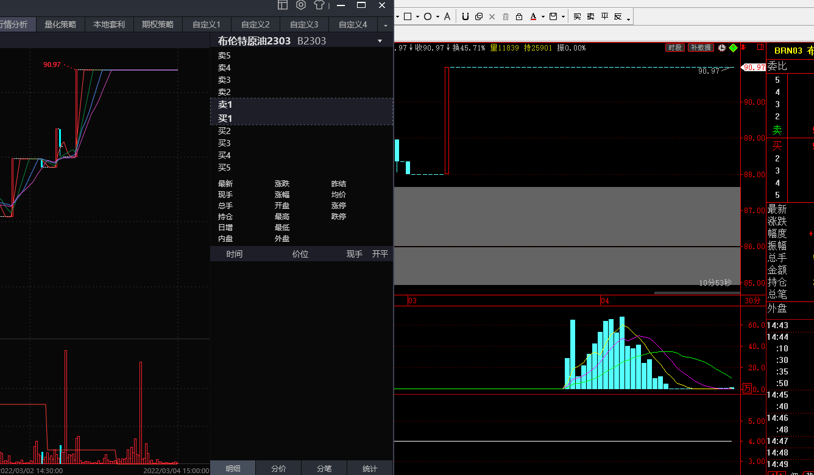
Task: Click the 平 (close position) toolbar icon
Action: 604,16
